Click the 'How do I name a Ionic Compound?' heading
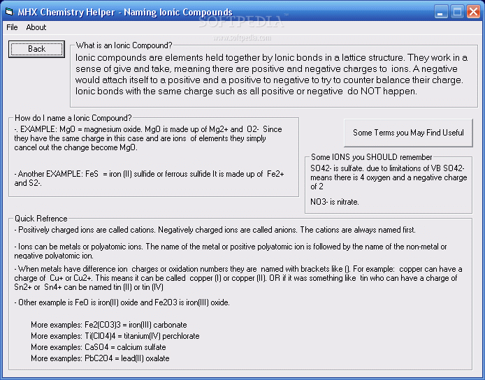Image resolution: width=485 pixels, height=380 pixels. point(73,118)
